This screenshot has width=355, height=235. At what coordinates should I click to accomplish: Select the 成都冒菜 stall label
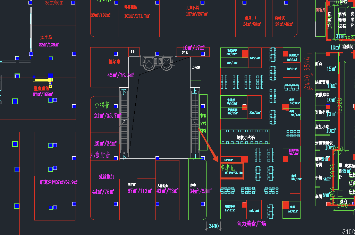(x=322, y=82)
